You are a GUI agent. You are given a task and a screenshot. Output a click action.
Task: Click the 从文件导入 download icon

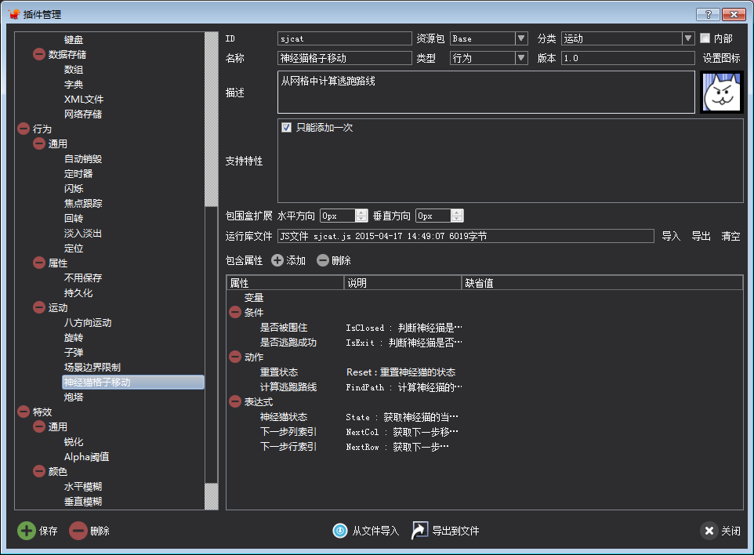click(x=340, y=531)
